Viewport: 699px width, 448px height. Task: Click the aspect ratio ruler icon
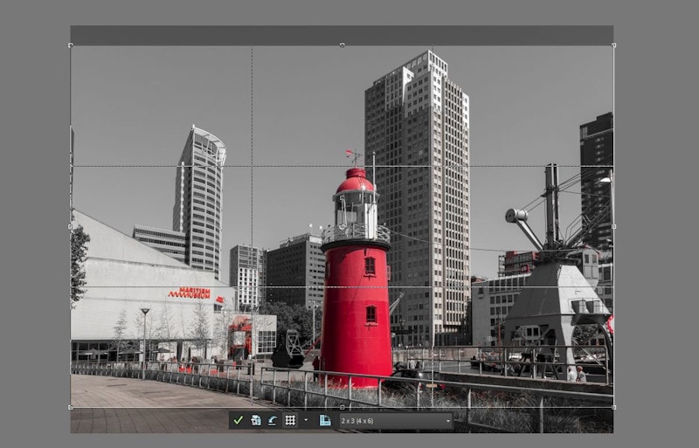324,420
